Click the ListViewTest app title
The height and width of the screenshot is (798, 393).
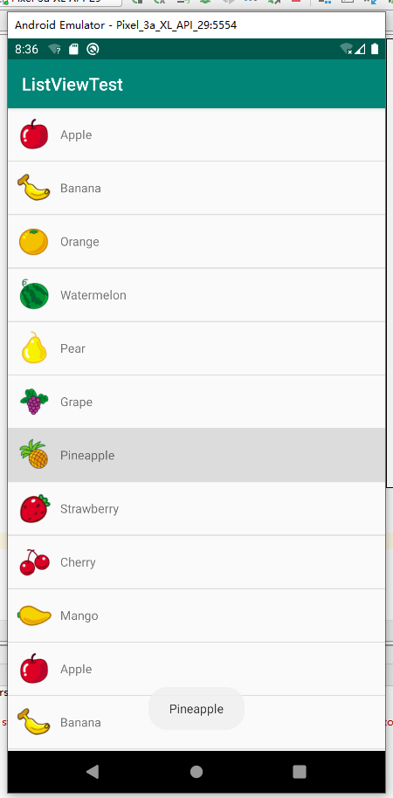click(x=72, y=85)
